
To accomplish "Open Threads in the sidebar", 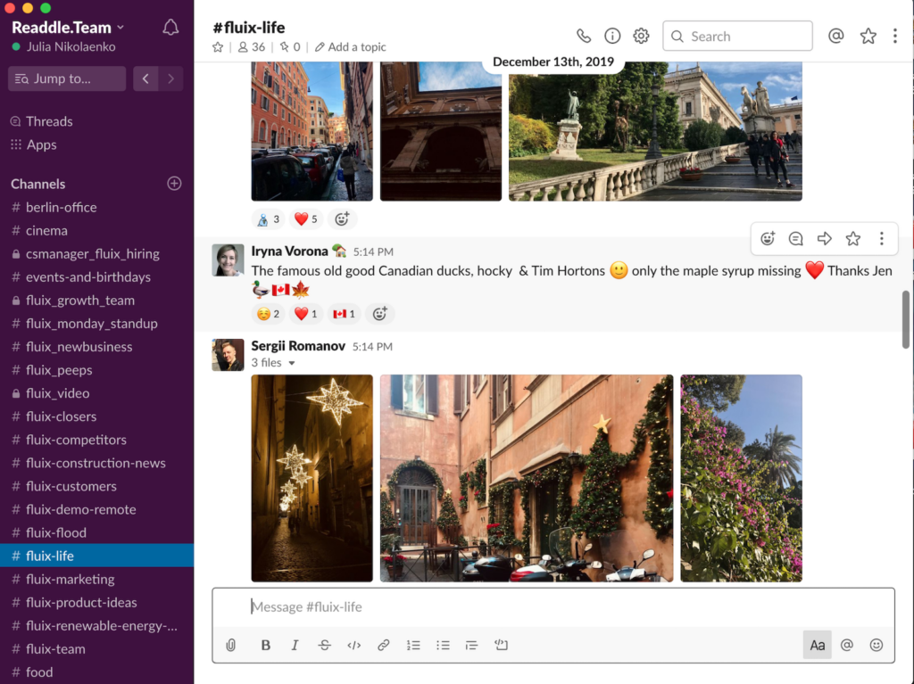I will [x=49, y=121].
